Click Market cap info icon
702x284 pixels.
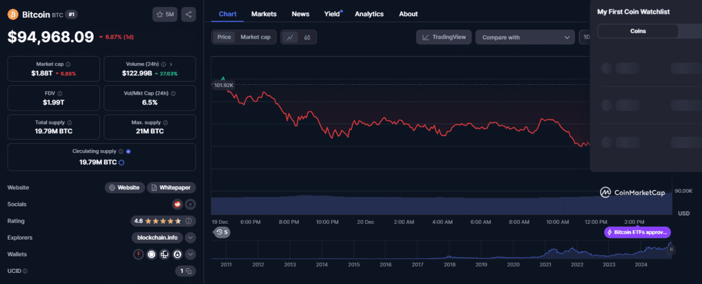[68, 64]
